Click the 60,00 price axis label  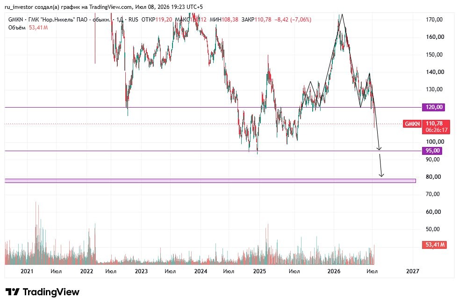pyautogui.click(x=434, y=211)
